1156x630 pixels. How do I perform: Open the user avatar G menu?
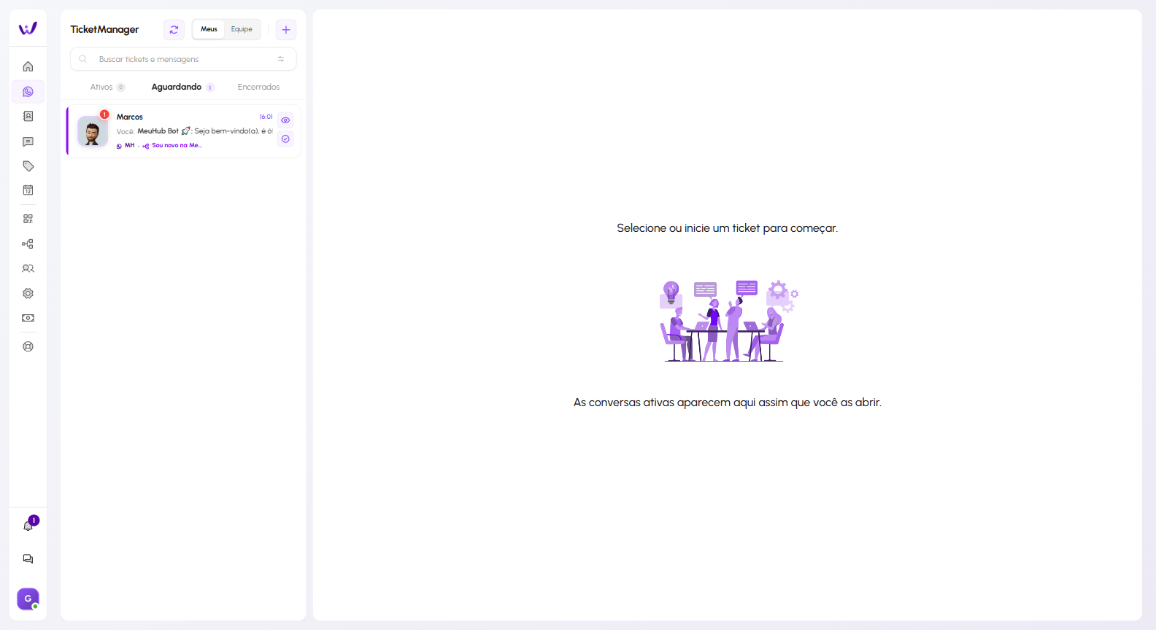point(28,599)
